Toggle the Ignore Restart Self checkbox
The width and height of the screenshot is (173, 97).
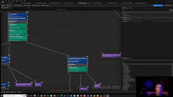143,16
